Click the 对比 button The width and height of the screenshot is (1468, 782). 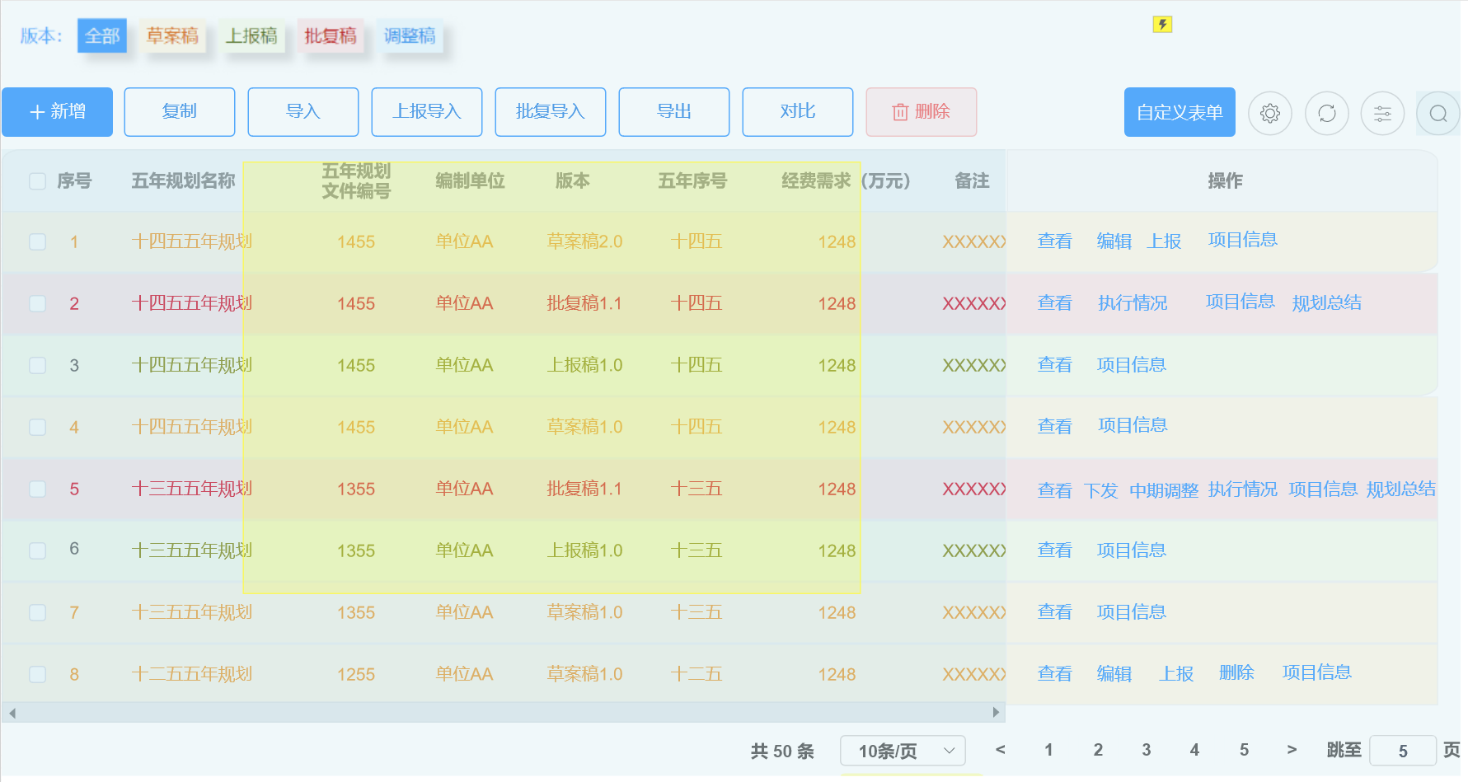[x=798, y=112]
